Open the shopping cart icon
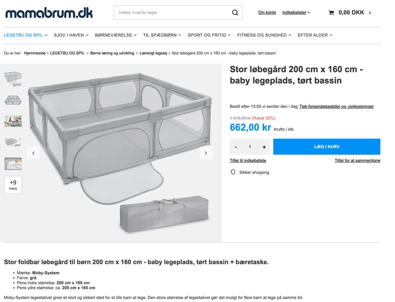Image resolution: width=395 pixels, height=302 pixels. point(331,13)
